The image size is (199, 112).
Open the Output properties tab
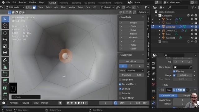coord(153,68)
